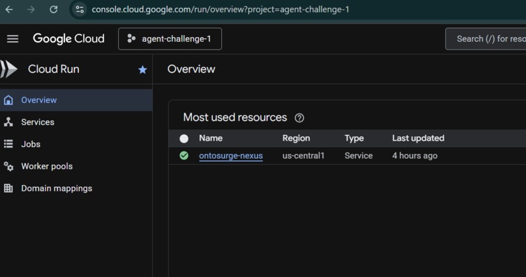Viewport: 526px width, 277px height.
Task: Click the Overview home icon
Action: (8, 100)
